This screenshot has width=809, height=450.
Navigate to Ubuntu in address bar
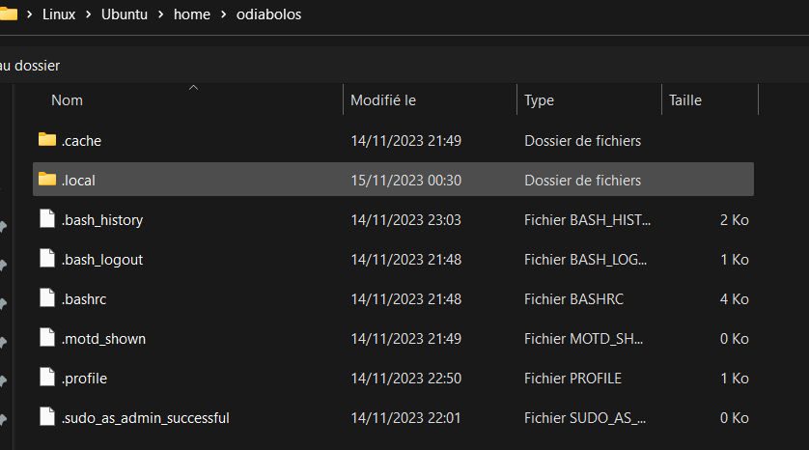tap(125, 14)
